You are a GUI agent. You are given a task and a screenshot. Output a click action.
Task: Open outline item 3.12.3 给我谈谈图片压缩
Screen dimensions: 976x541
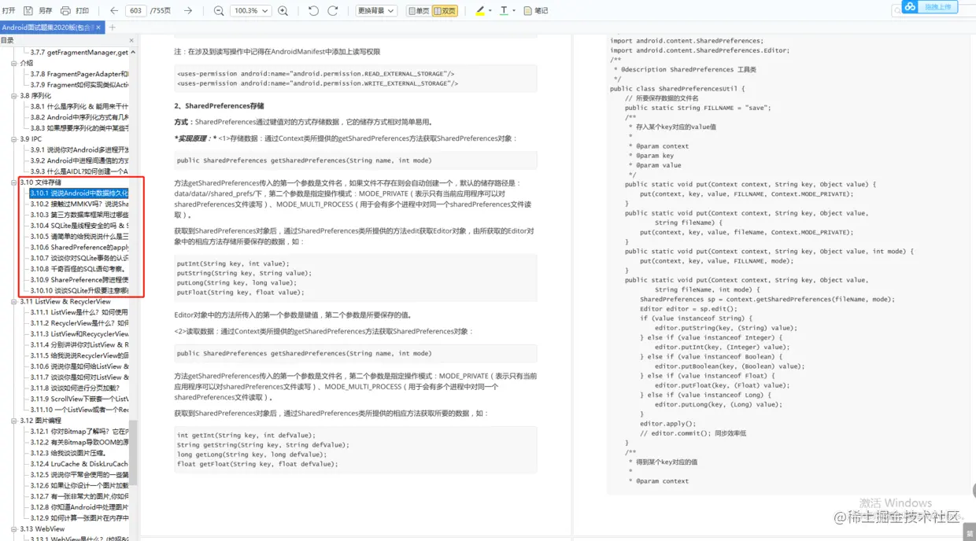[68, 453]
